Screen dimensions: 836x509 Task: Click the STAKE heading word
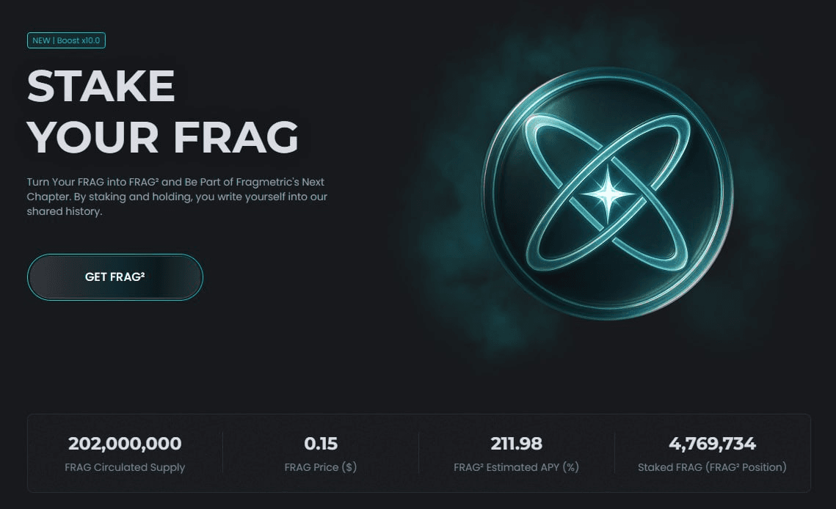click(x=101, y=86)
